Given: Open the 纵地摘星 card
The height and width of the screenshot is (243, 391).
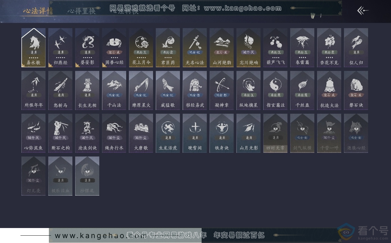Looking at the screenshot, I should [249, 90].
